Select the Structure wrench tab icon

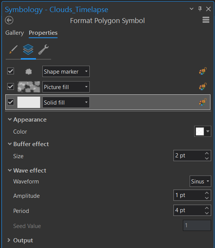(x=44, y=49)
